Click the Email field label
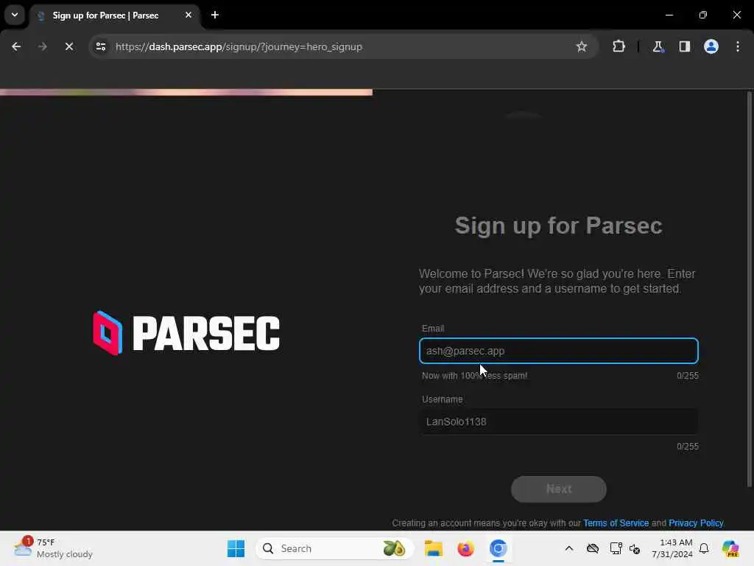Image resolution: width=754 pixels, height=566 pixels. coord(433,328)
